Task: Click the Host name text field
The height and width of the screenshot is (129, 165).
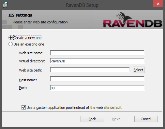Action: (97, 79)
